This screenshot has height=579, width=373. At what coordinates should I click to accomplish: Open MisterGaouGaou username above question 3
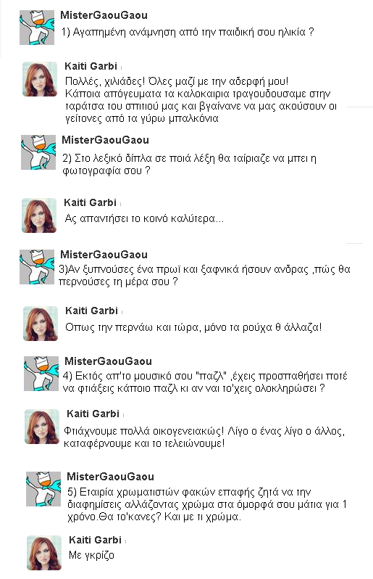tap(104, 255)
